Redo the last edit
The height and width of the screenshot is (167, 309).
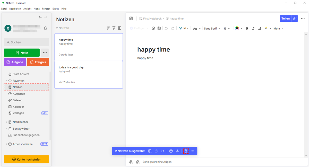(x=173, y=28)
